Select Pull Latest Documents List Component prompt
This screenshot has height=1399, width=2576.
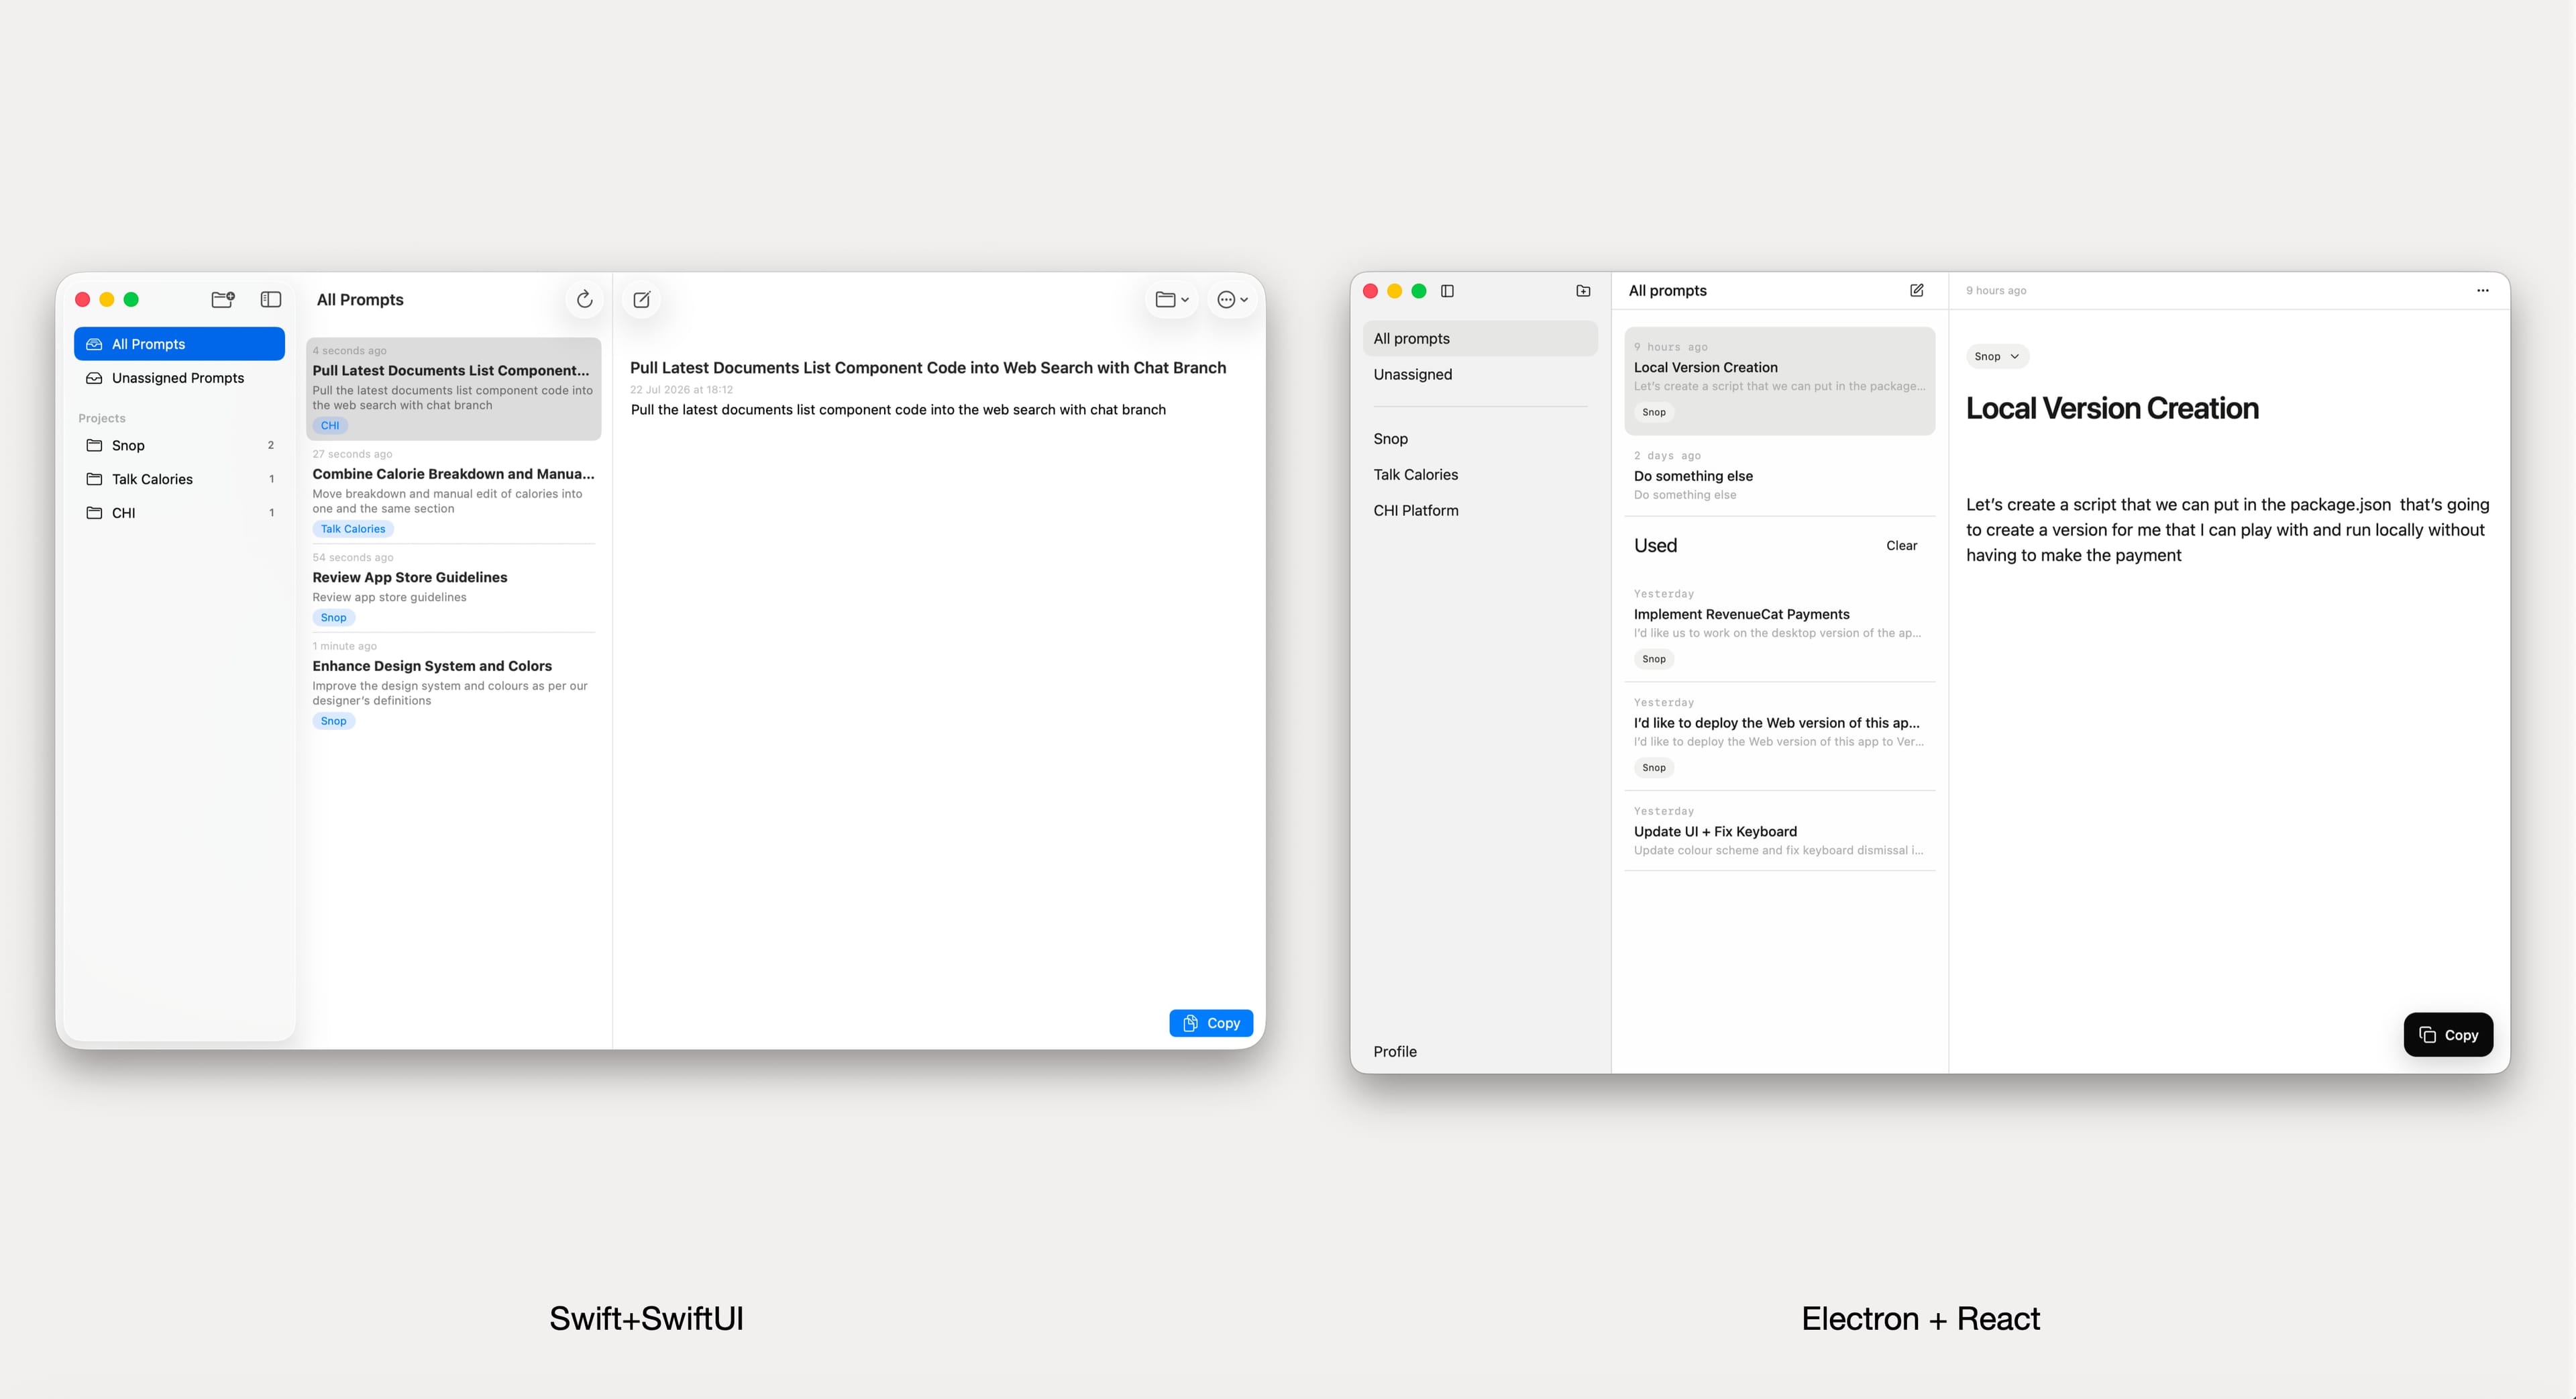pyautogui.click(x=454, y=389)
